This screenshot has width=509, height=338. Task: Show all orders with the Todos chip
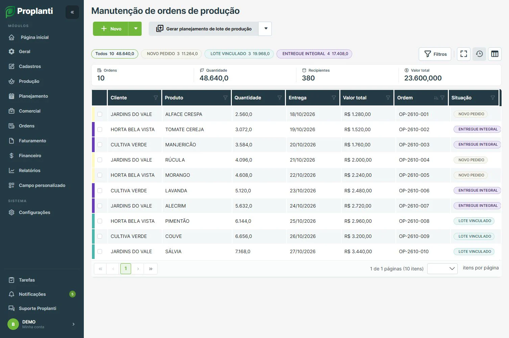(115, 54)
